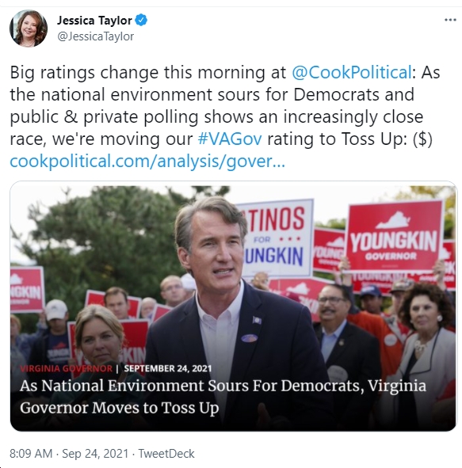462x468 pixels.
Task: Open the 8:09 AM timestamp link
Action: pyautogui.click(x=31, y=454)
